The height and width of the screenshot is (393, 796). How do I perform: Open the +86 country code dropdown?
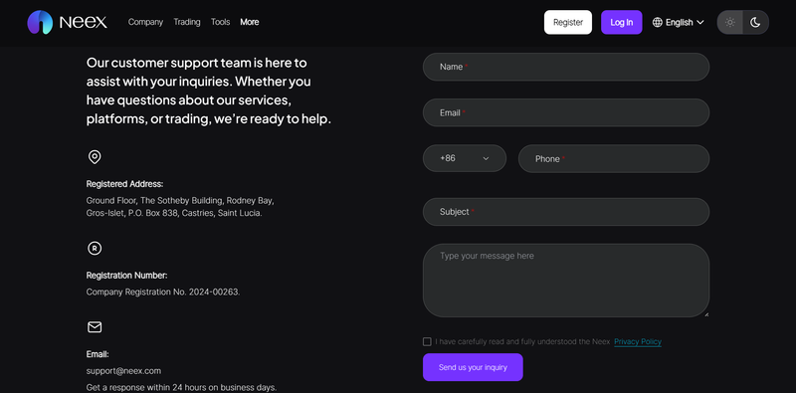(x=465, y=158)
